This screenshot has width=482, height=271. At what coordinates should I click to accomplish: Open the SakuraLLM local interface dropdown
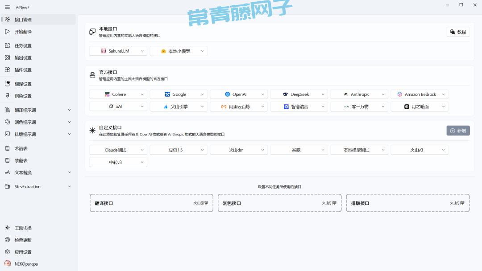point(118,51)
